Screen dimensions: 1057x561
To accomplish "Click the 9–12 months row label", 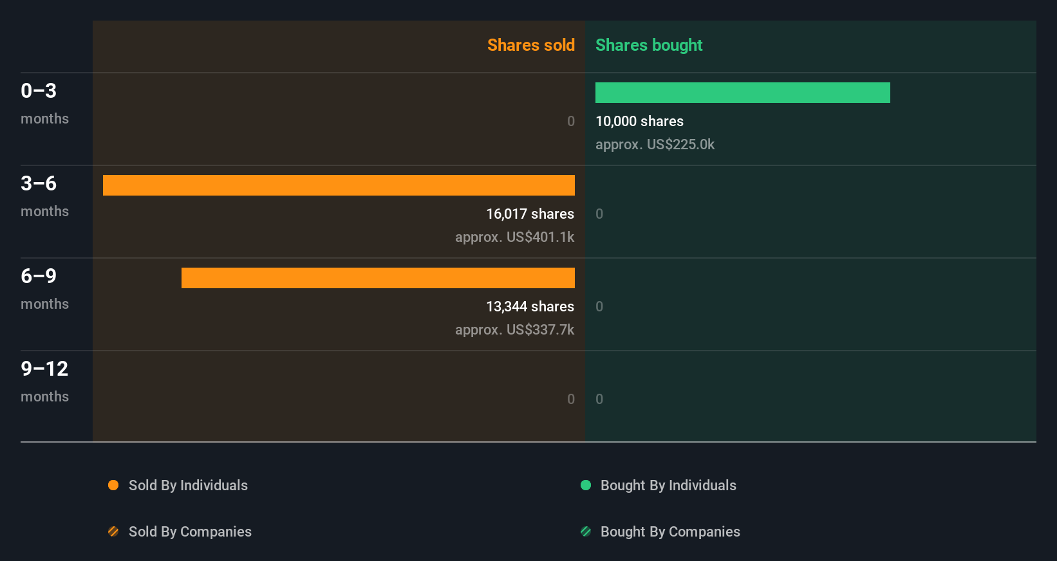I will pyautogui.click(x=44, y=382).
